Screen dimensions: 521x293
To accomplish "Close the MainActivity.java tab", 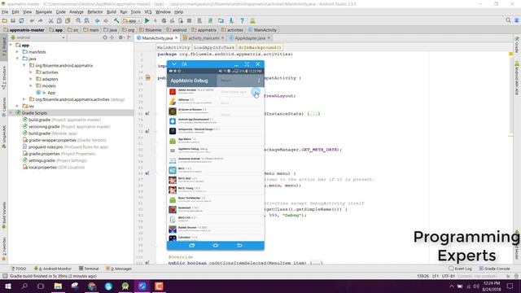I will 177,38.
